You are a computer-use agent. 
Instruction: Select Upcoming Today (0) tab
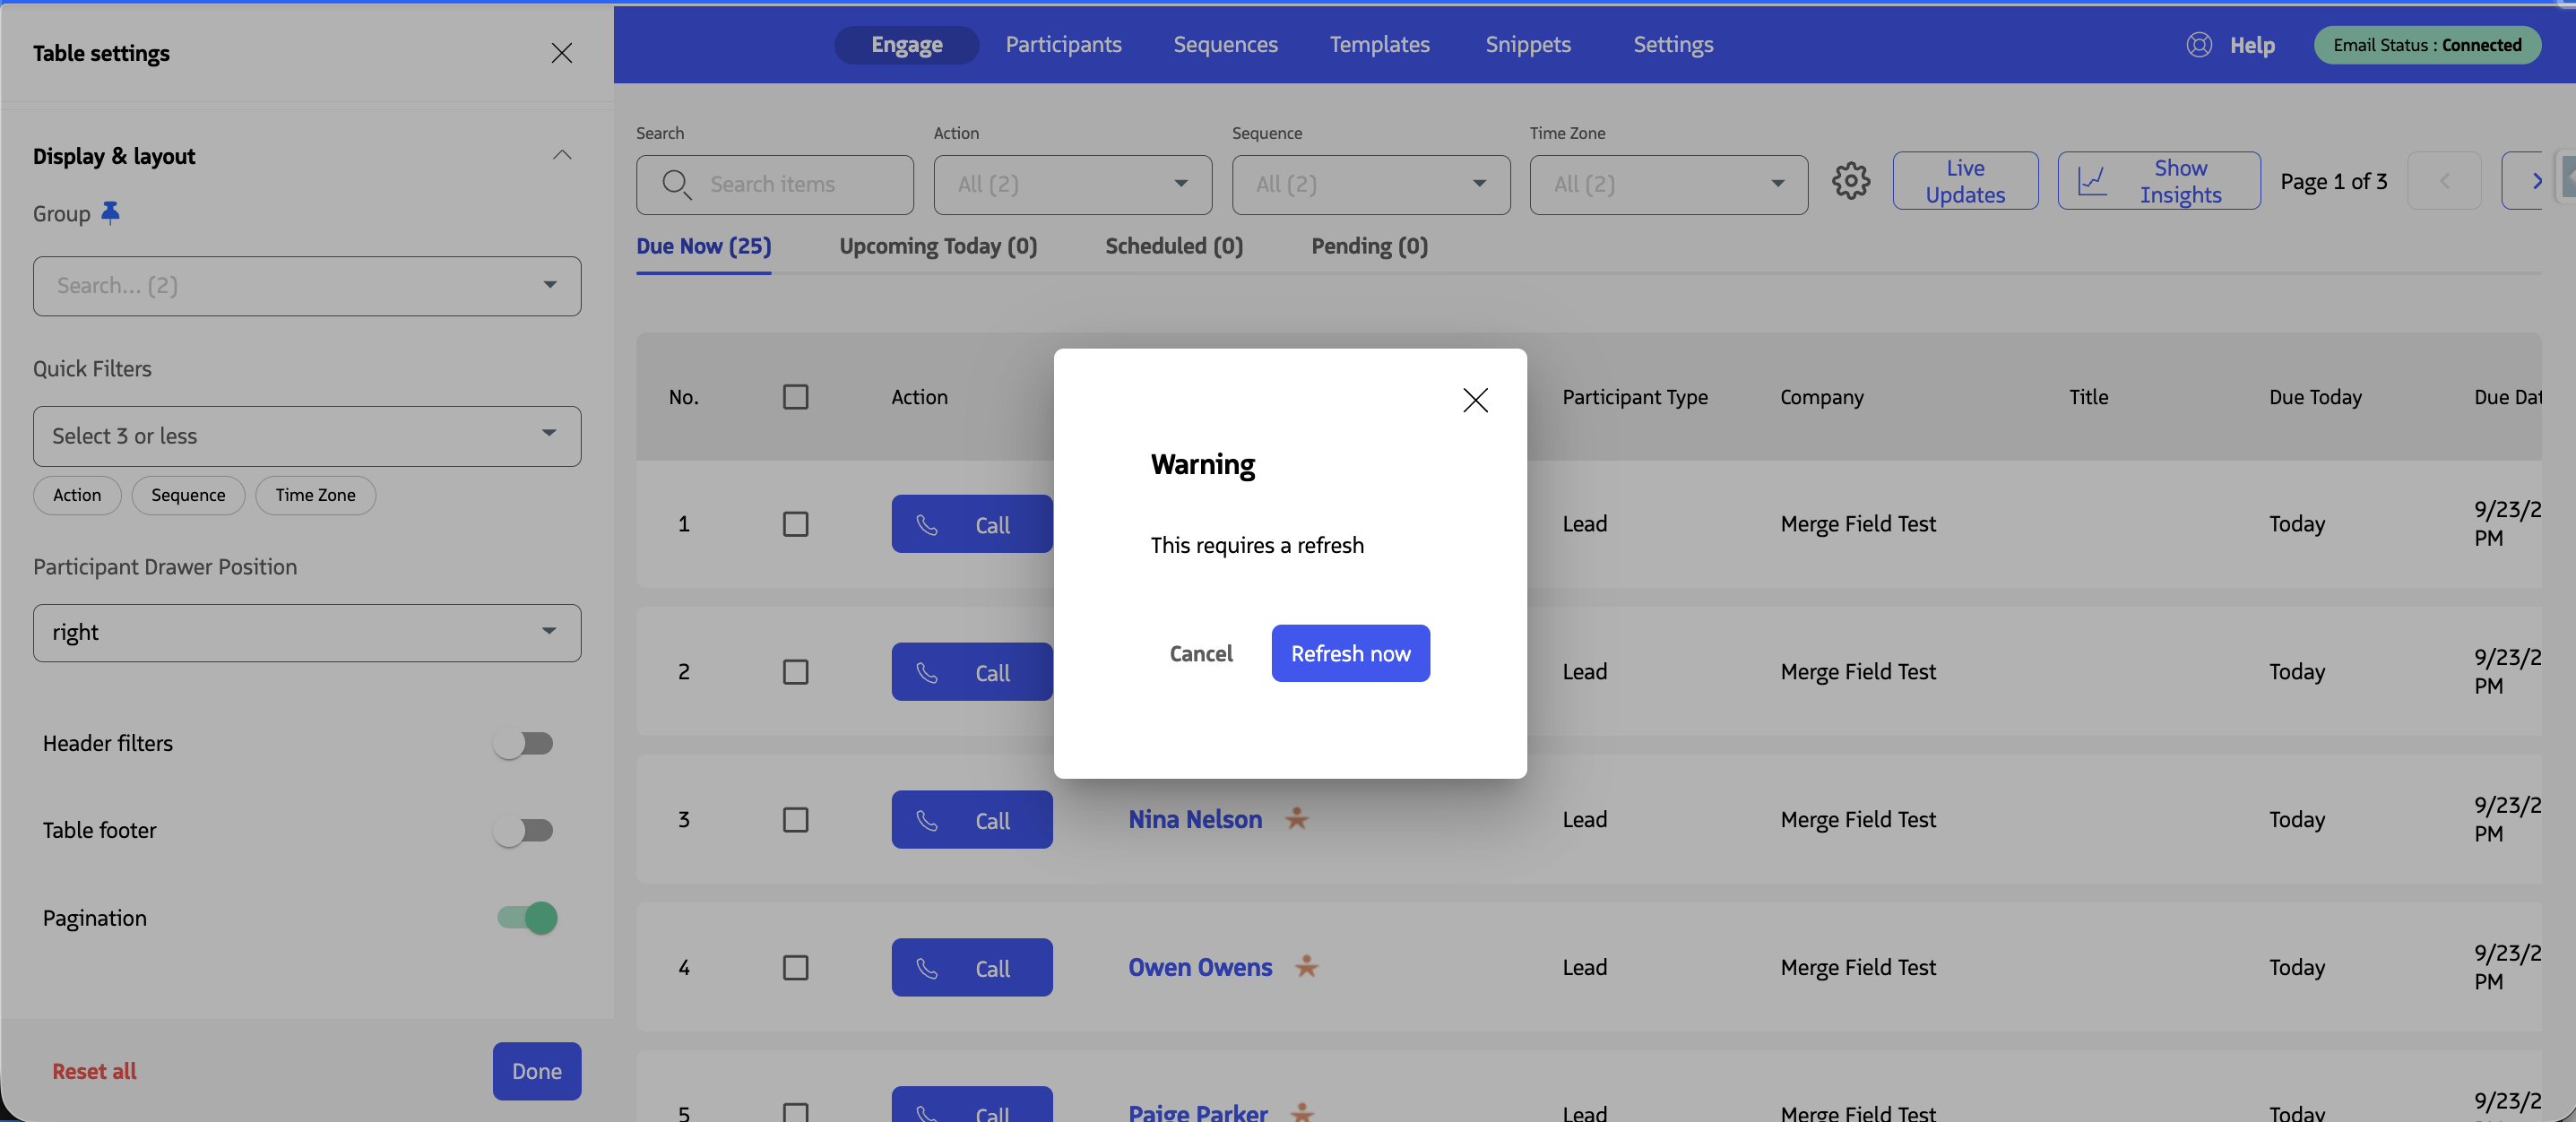pyautogui.click(x=938, y=246)
